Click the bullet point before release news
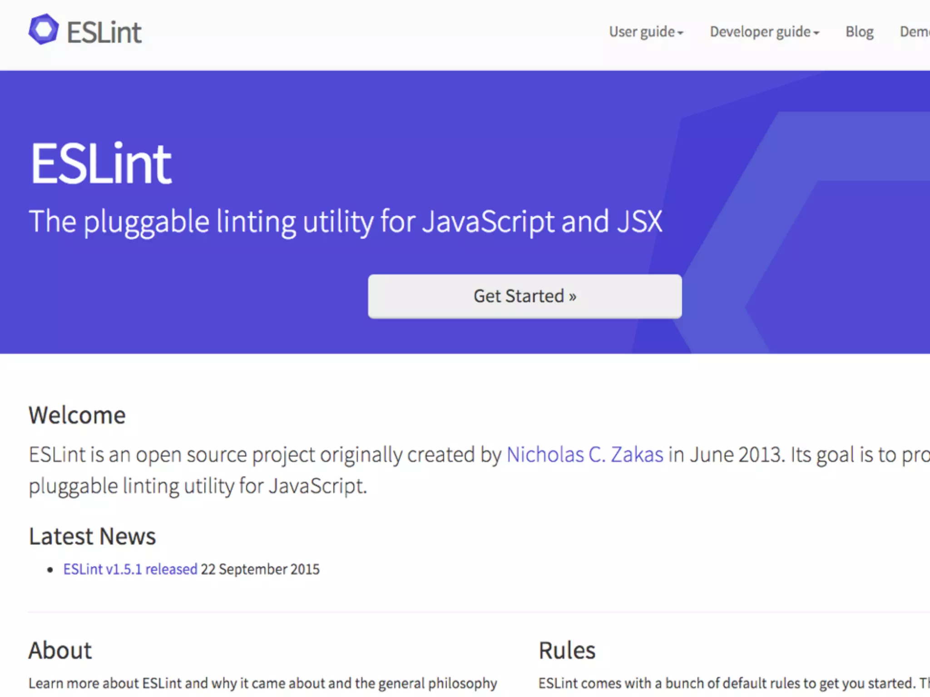The height and width of the screenshot is (697, 930). pyautogui.click(x=50, y=570)
